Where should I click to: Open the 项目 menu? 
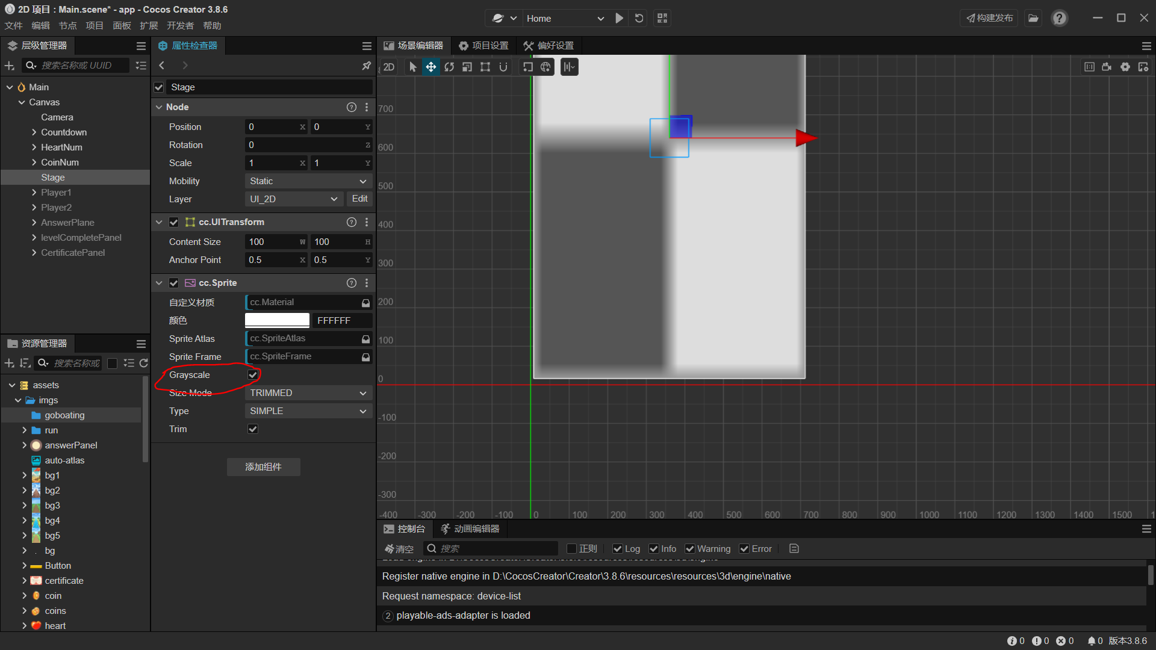click(x=95, y=26)
